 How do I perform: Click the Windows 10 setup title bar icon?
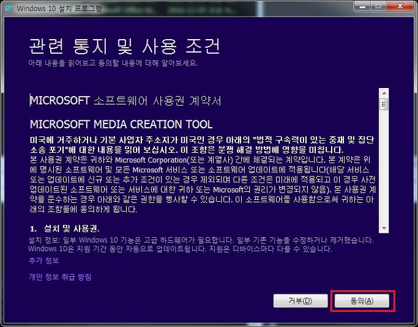9,8
